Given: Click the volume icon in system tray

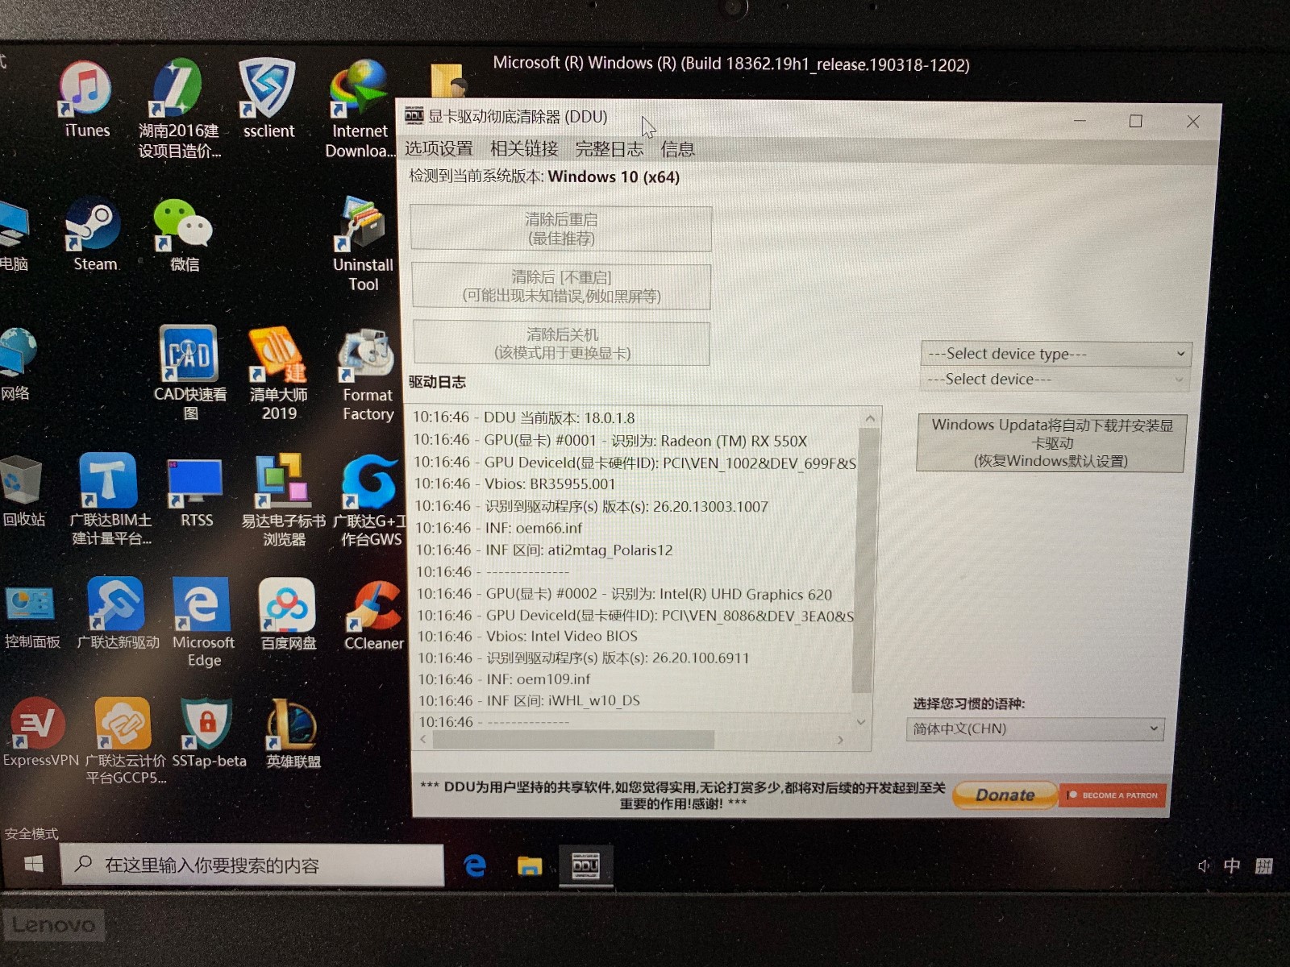Looking at the screenshot, I should [1203, 866].
